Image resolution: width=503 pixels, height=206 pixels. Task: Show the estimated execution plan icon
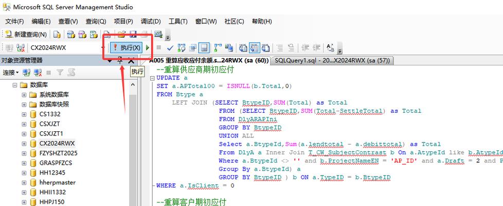181,48
